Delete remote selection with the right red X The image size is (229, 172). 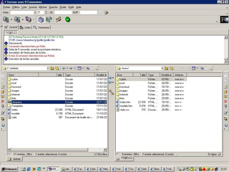(226, 101)
